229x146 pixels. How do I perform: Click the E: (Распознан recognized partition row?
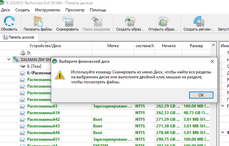(26, 73)
